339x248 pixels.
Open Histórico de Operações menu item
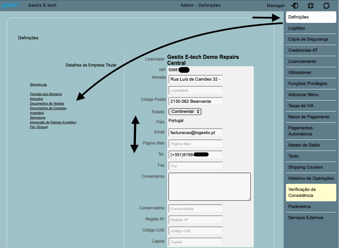(311, 178)
